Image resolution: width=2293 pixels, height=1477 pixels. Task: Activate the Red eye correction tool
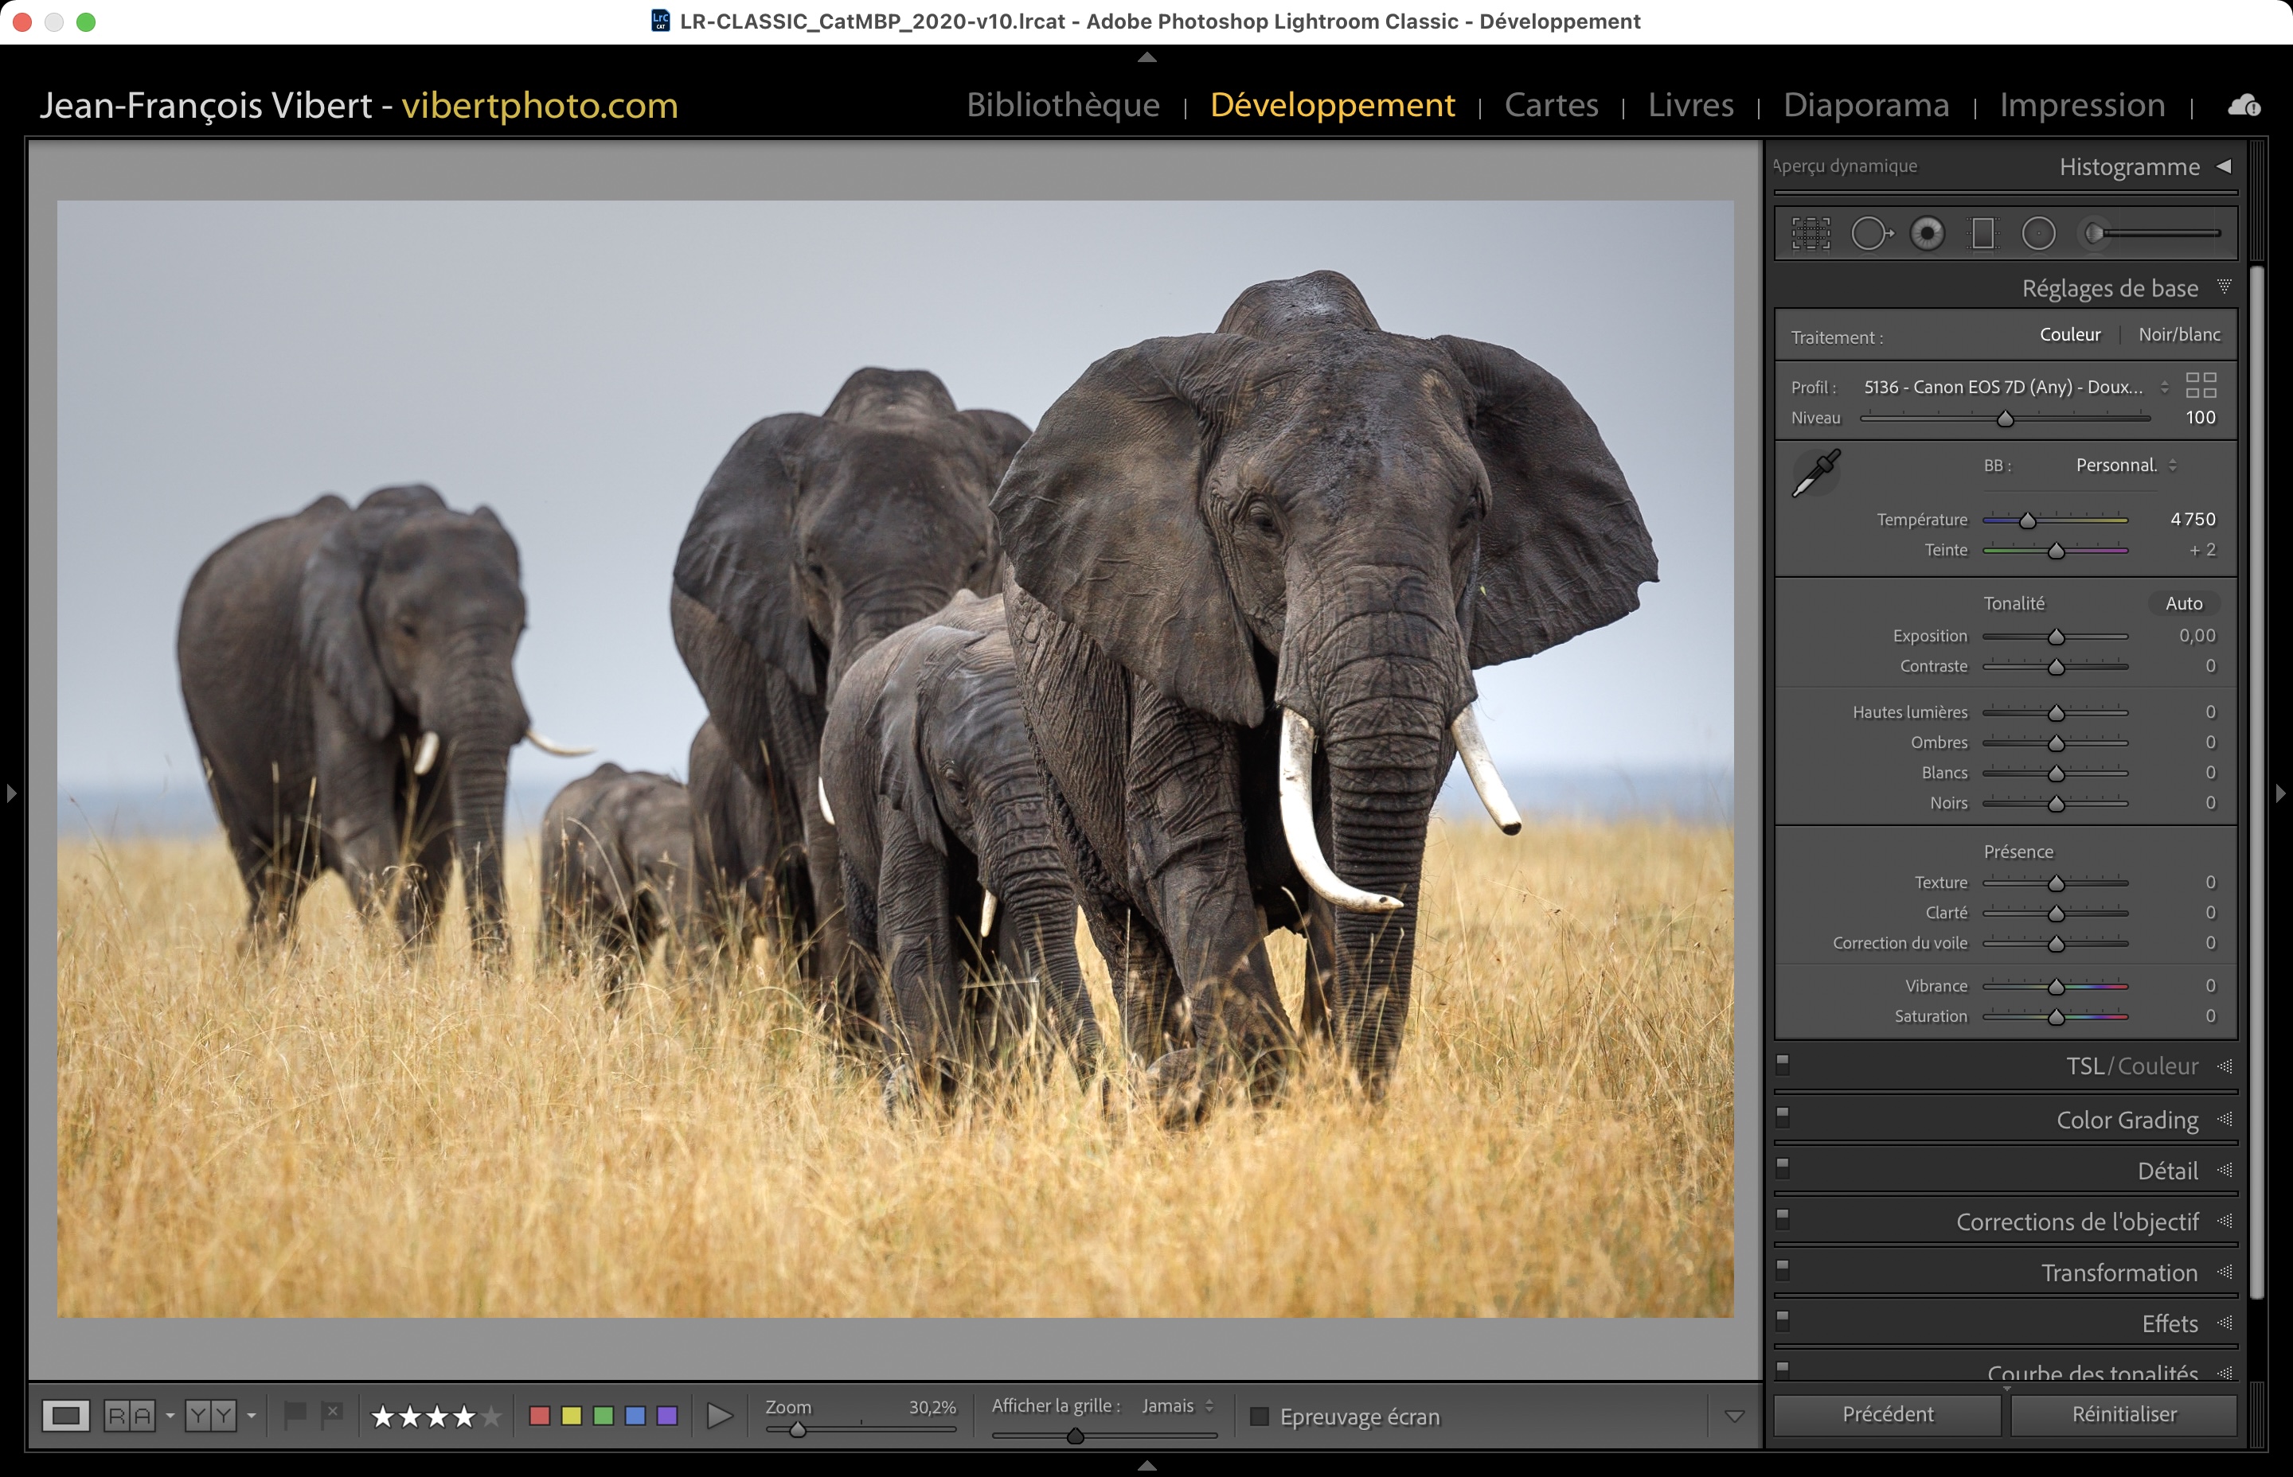pos(1927,233)
